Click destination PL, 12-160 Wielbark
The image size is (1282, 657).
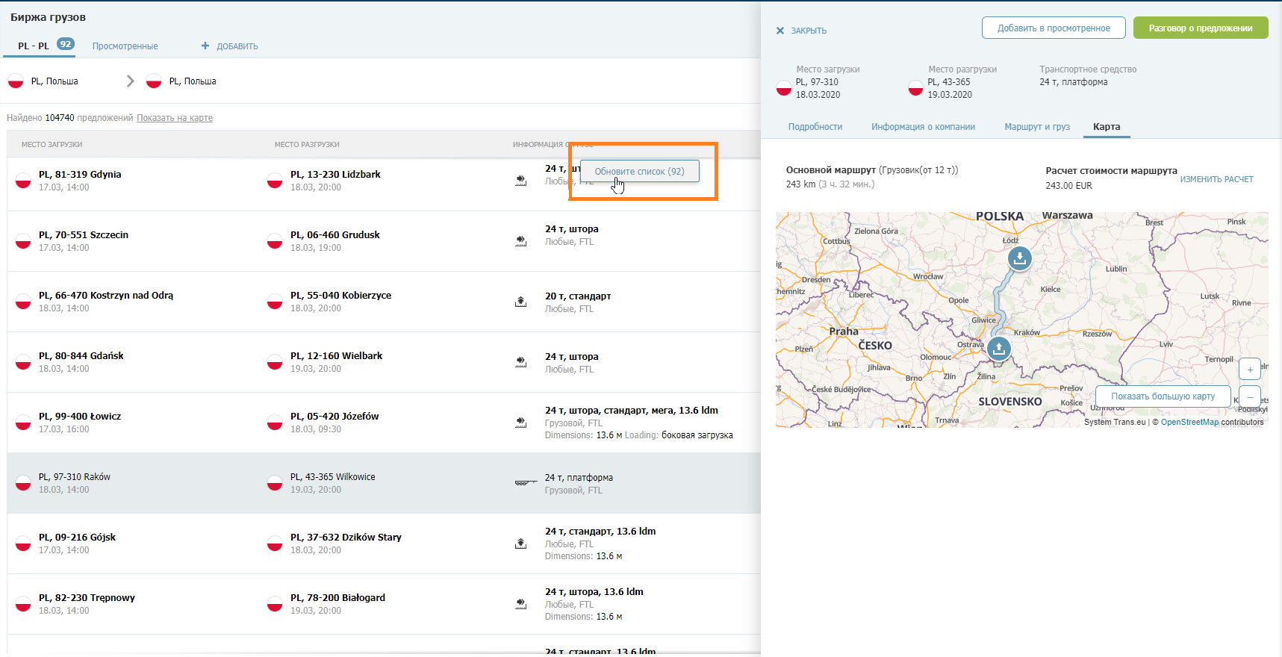(x=337, y=355)
